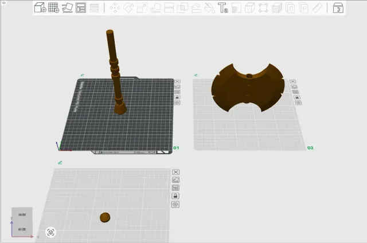Arrange objects on plate 01
Viewport: 367px width, 243px height.
tap(177, 92)
